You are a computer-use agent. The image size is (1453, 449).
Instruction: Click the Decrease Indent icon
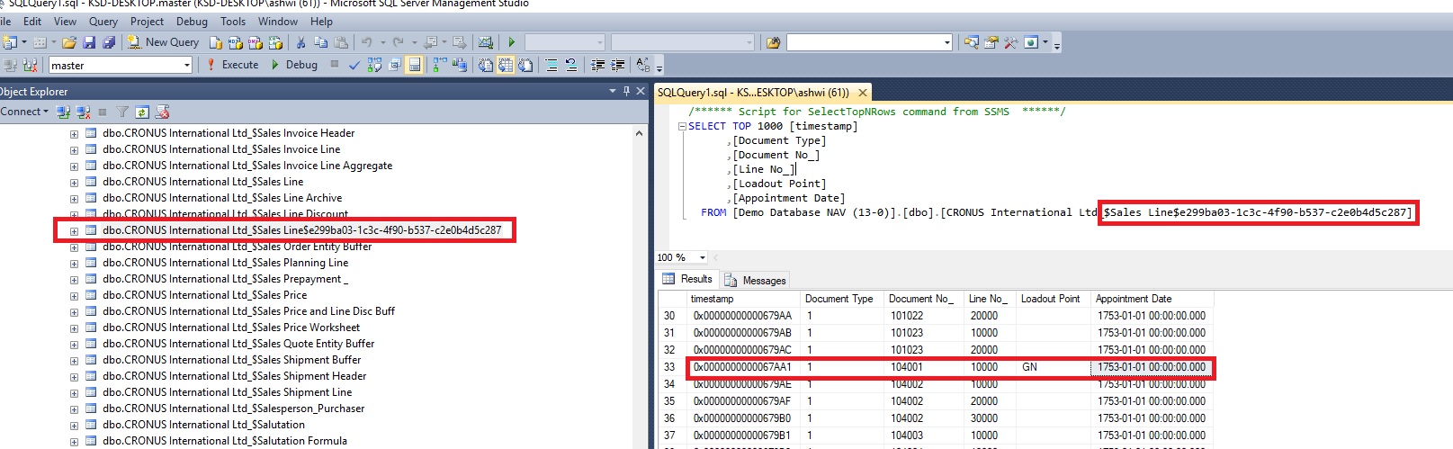tap(597, 65)
